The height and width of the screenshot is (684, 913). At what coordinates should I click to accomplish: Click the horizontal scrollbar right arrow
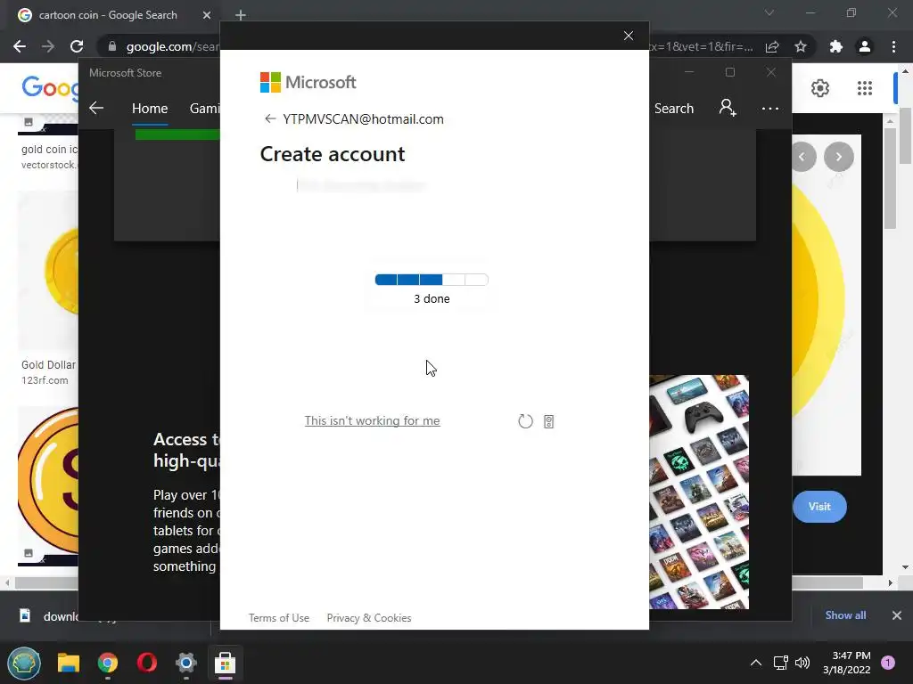click(x=890, y=582)
